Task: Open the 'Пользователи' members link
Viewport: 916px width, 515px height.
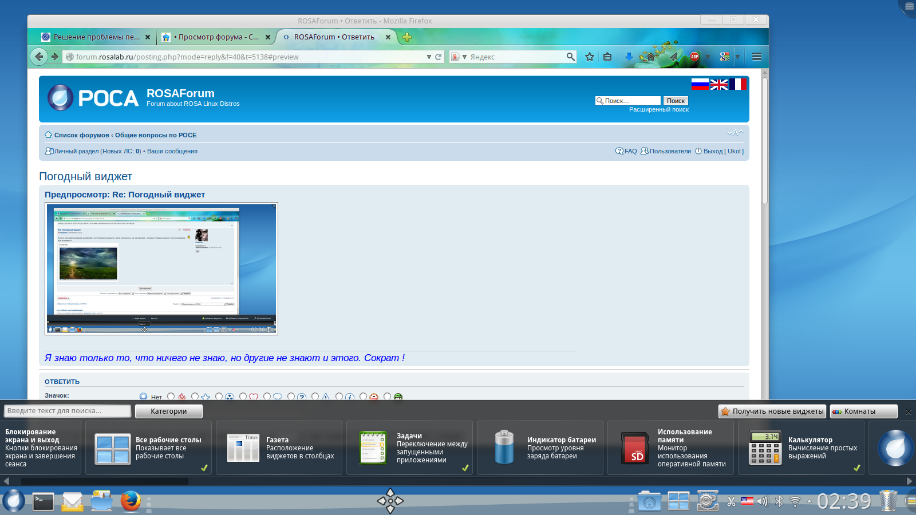Action: coord(670,151)
